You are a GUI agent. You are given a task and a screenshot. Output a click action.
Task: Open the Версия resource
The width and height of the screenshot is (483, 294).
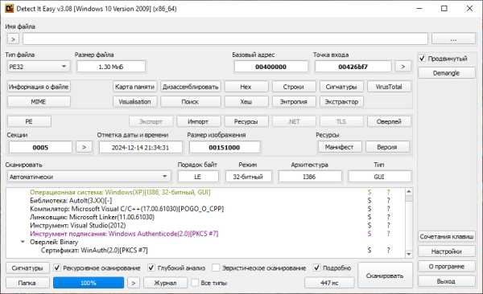coord(387,147)
